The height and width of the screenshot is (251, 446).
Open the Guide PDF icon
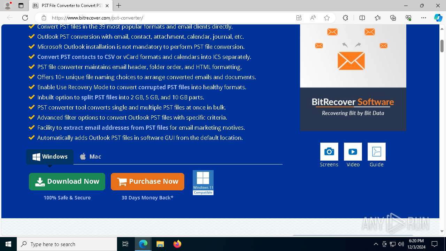tap(376, 152)
